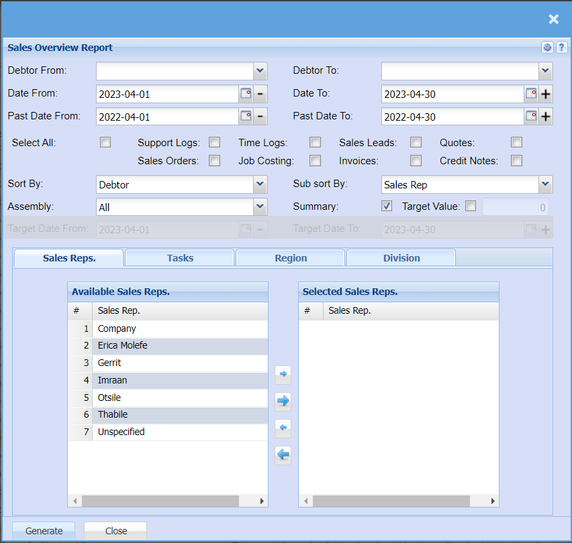
Task: Expand the Sort By dropdown
Action: click(260, 184)
